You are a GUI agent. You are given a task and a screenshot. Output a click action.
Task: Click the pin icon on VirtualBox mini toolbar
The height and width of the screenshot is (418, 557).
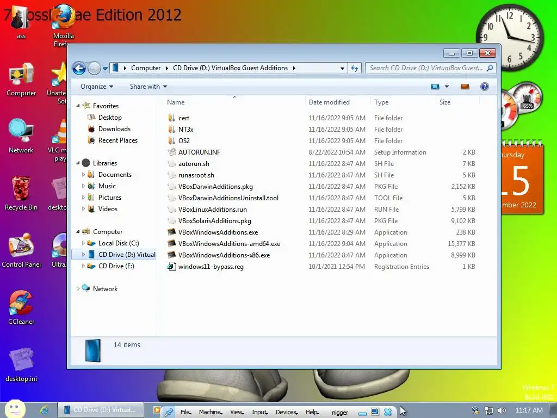169,412
